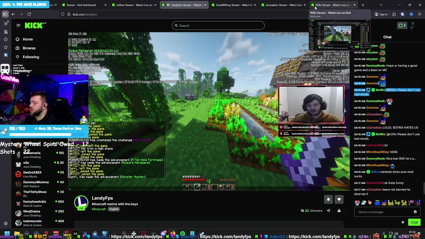Open Discord from the taskbar
Image resolution: width=425 pixels, height=239 pixels.
163,233
